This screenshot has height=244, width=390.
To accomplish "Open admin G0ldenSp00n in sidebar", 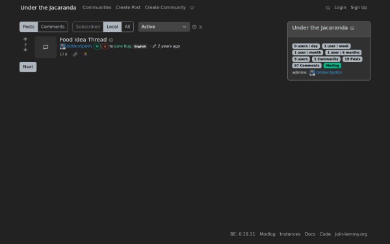I will (x=329, y=72).
